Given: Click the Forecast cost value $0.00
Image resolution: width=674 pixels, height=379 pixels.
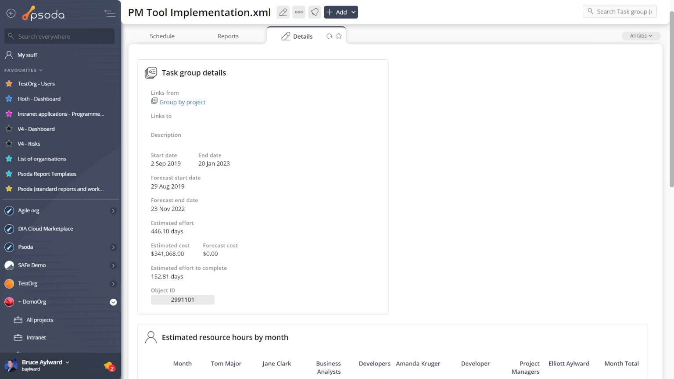Looking at the screenshot, I should 210,254.
